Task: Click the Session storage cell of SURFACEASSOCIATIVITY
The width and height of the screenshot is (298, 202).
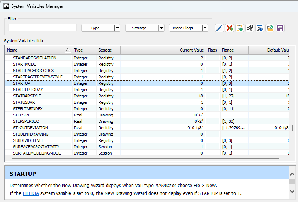Action: coord(105,147)
